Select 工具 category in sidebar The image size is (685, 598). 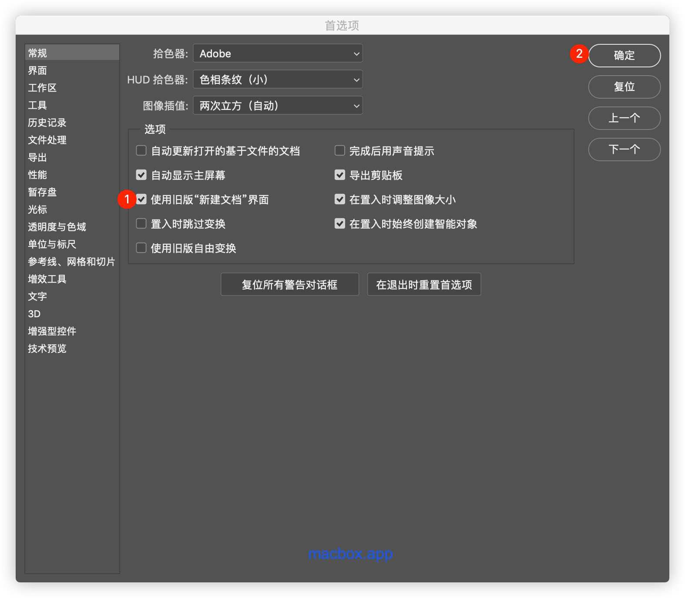coord(72,105)
